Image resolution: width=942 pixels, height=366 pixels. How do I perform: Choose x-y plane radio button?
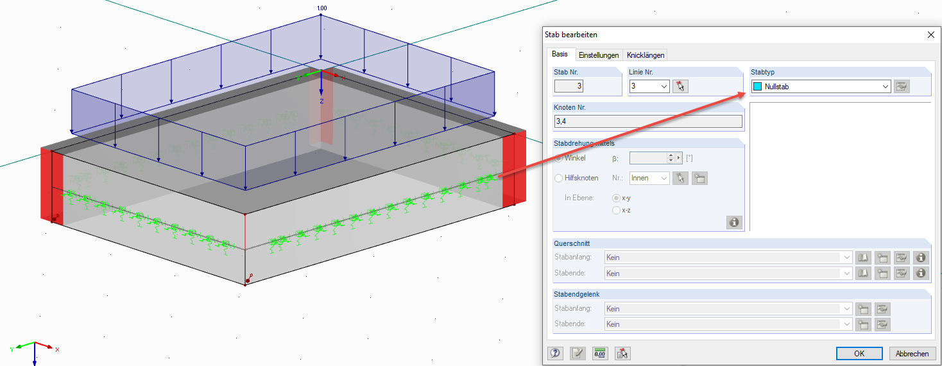(x=617, y=198)
